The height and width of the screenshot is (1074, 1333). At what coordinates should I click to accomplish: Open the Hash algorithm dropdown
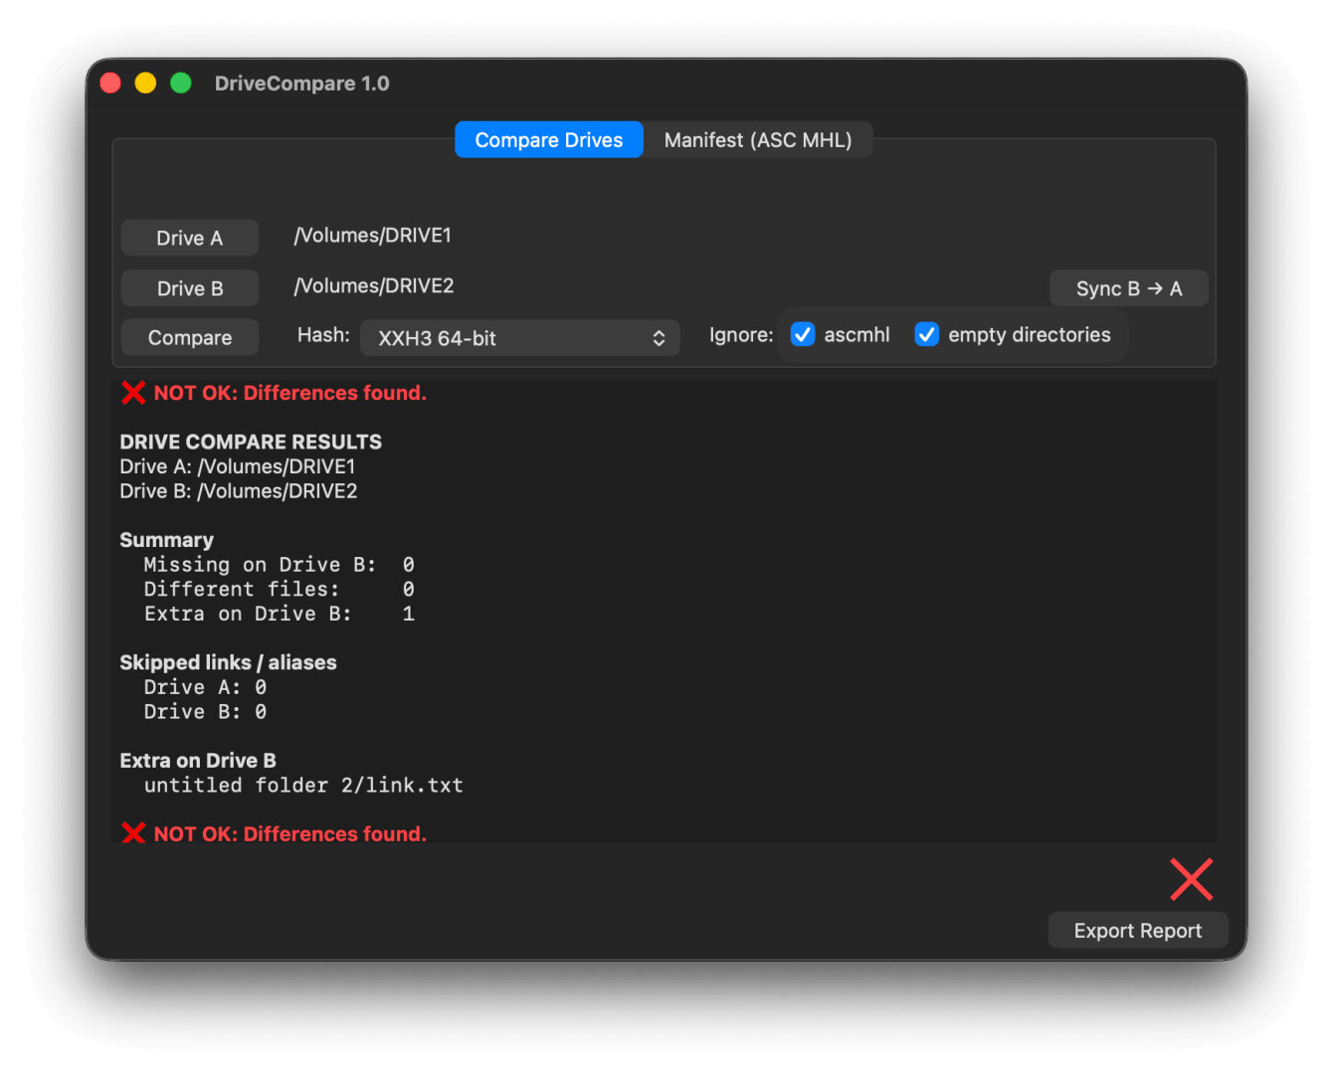click(520, 338)
